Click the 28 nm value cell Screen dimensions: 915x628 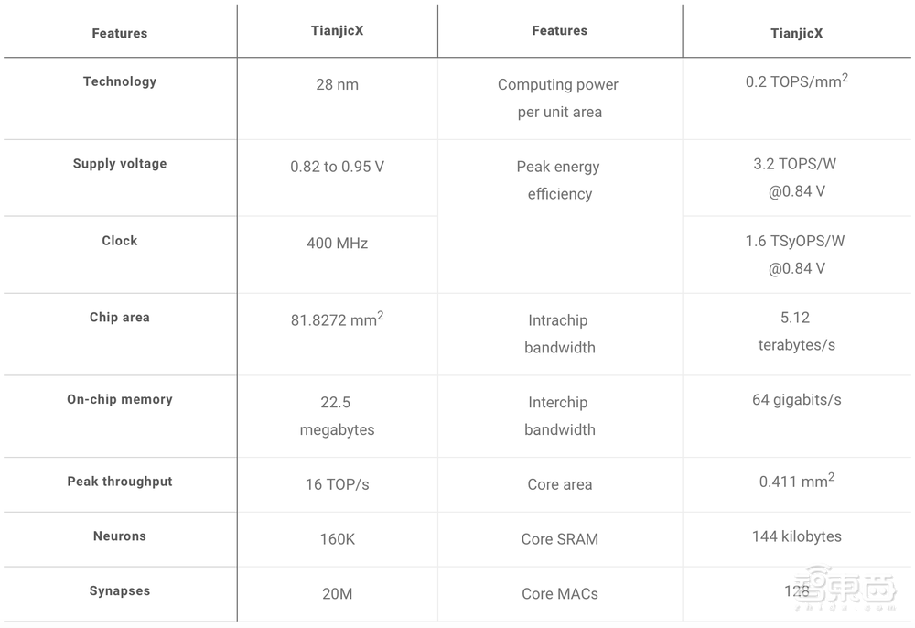[x=337, y=84]
